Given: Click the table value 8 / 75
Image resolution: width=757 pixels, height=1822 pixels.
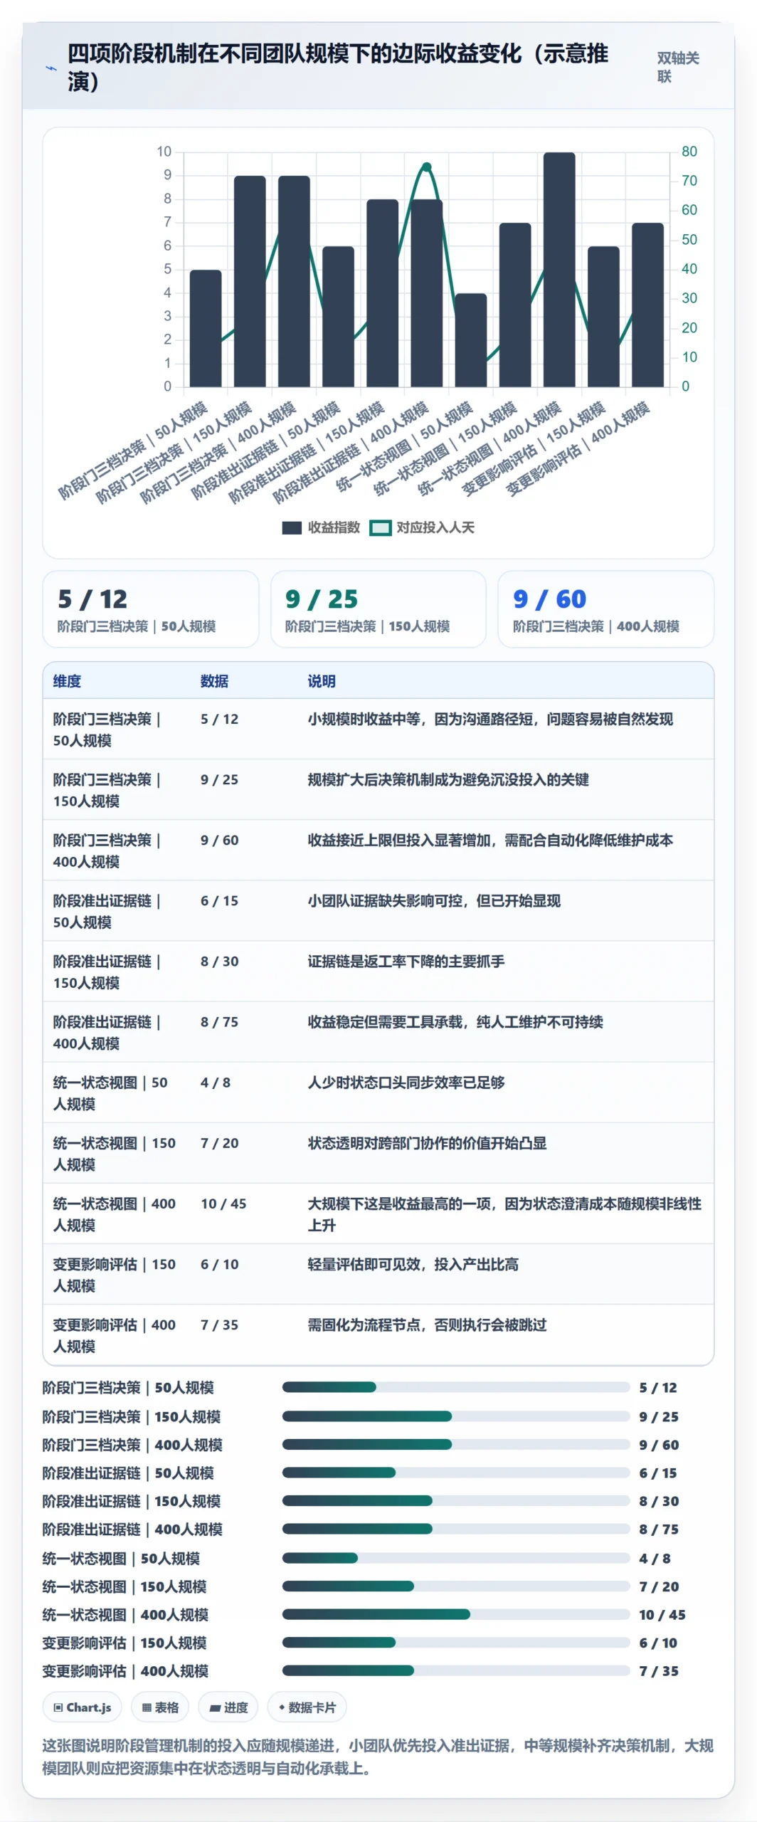Looking at the screenshot, I should pyautogui.click(x=219, y=1022).
